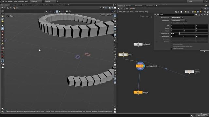Add new scene pane tab with plus
Viewport: 209px width, 117px height.
coord(68,5)
